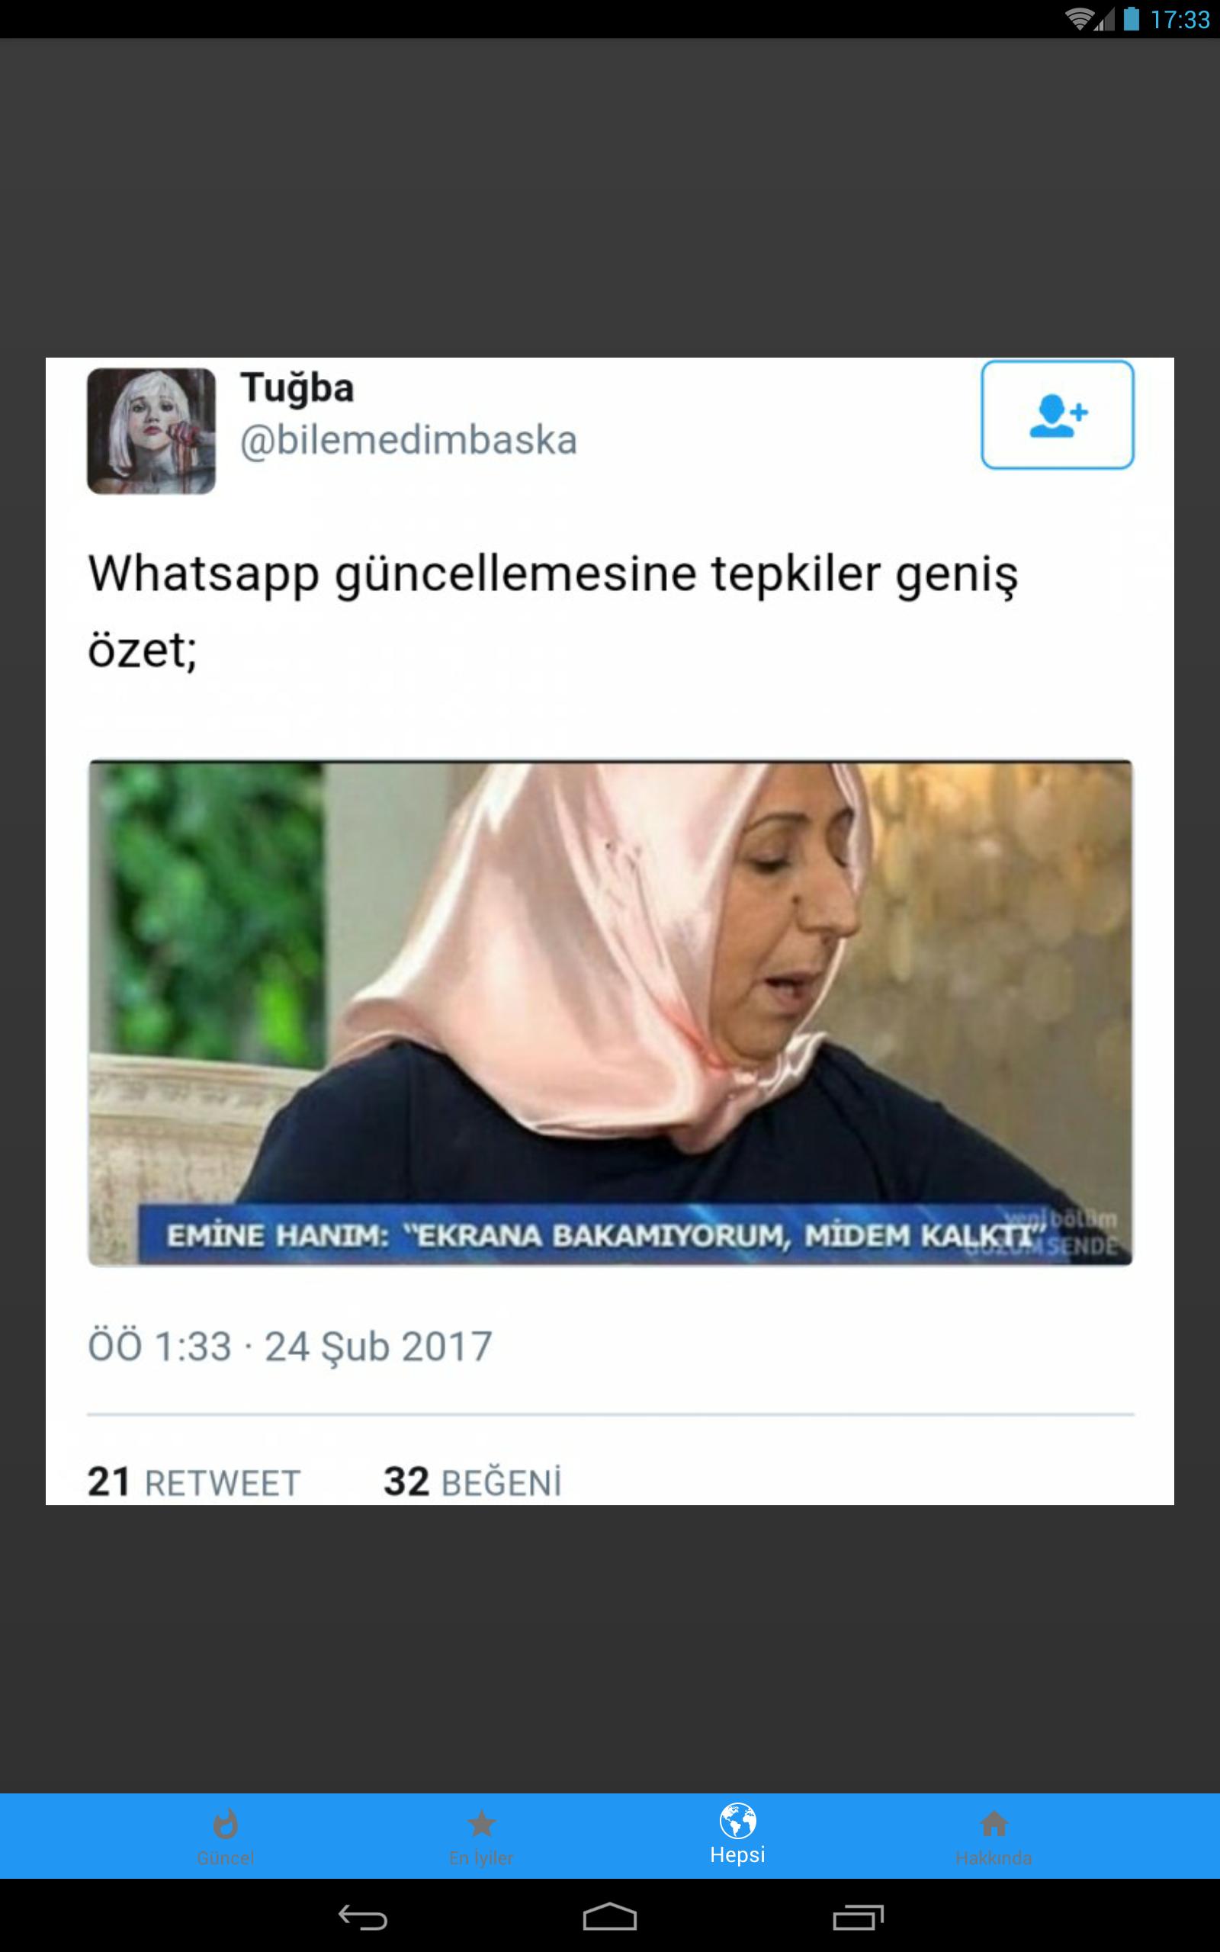The width and height of the screenshot is (1220, 1952).
Task: Tap the Android back arrow icon
Action: click(362, 1918)
